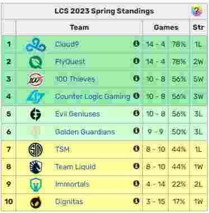
Task: Click the FlyQuest leaf logo
Action: click(x=36, y=62)
